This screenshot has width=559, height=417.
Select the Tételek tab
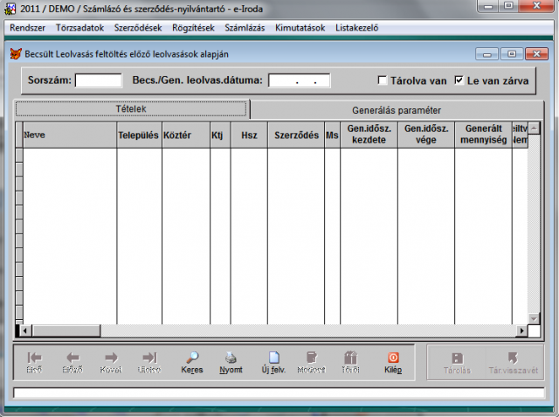click(x=132, y=110)
